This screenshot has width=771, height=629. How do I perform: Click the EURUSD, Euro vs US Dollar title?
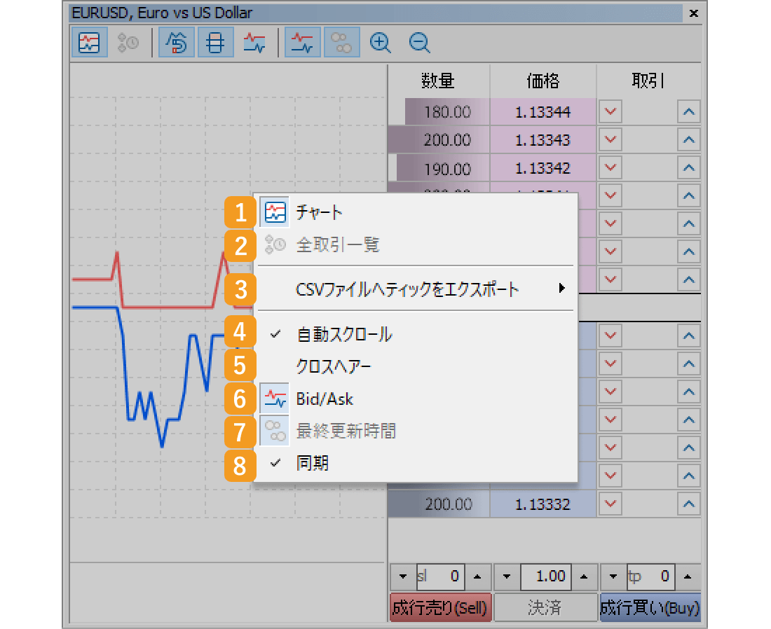163,13
